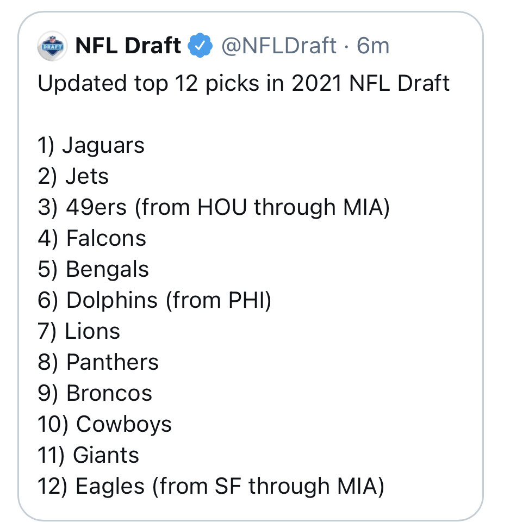Click the 'Dolphins' team name in pick 6

[x=112, y=301]
